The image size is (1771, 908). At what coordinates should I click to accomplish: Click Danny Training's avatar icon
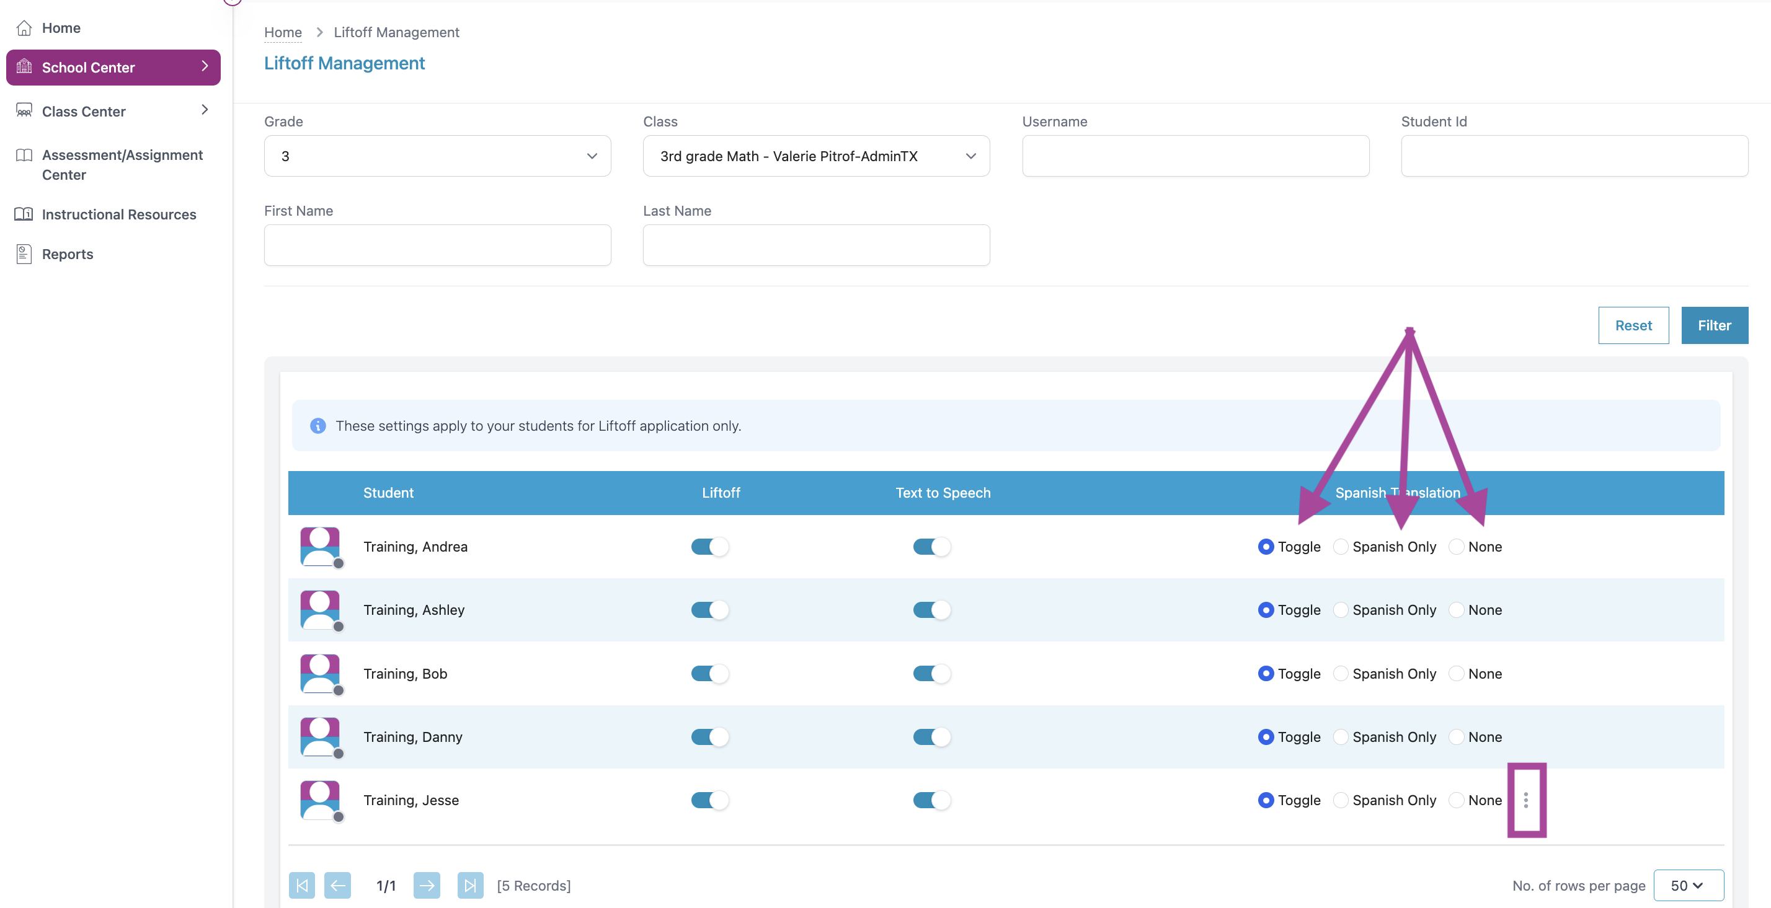tap(321, 737)
